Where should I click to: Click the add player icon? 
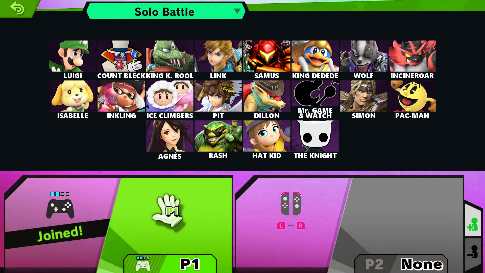473,224
